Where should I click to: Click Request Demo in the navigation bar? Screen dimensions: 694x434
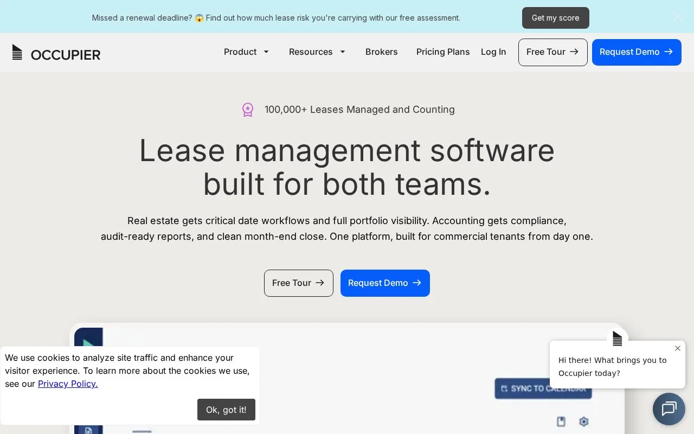(637, 52)
